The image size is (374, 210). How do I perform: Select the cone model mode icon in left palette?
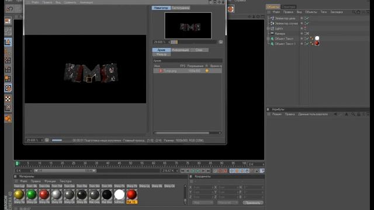8,42
